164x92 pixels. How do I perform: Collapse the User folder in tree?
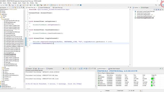tap(1, 18)
